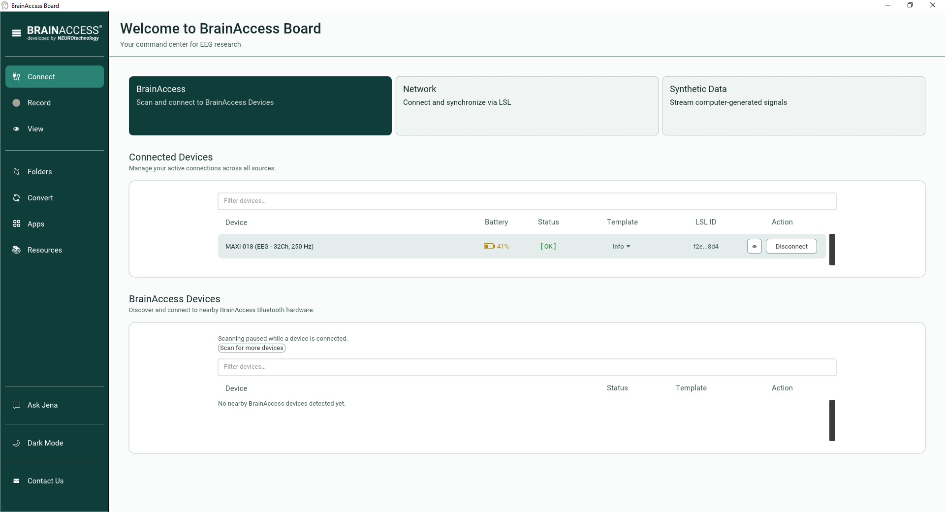The width and height of the screenshot is (945, 512).
Task: Open the Record menu label
Action: point(39,103)
